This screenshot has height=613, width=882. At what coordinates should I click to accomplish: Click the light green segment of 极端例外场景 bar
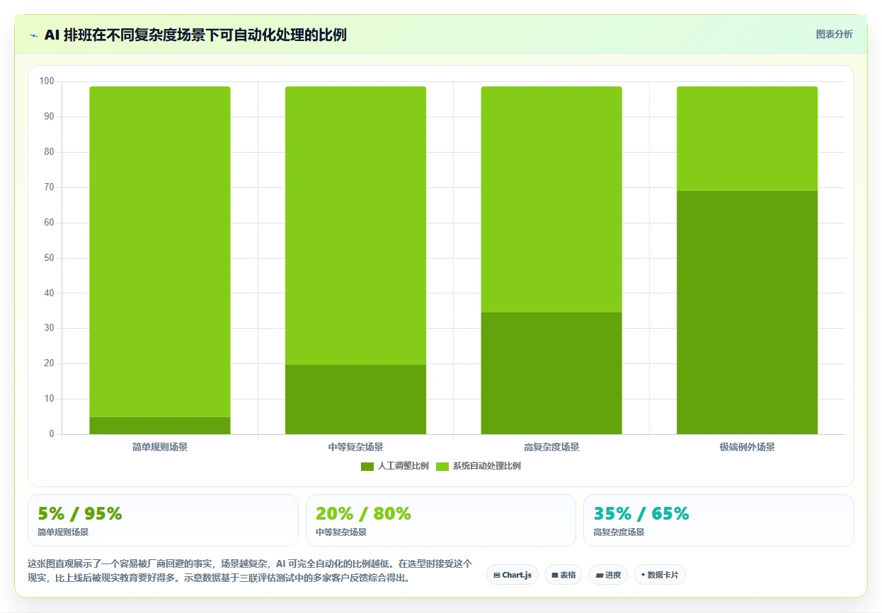(x=747, y=139)
